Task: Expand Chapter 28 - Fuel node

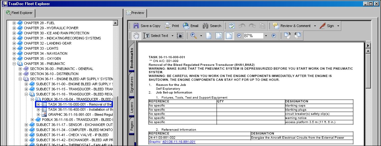Action: (x=14, y=23)
